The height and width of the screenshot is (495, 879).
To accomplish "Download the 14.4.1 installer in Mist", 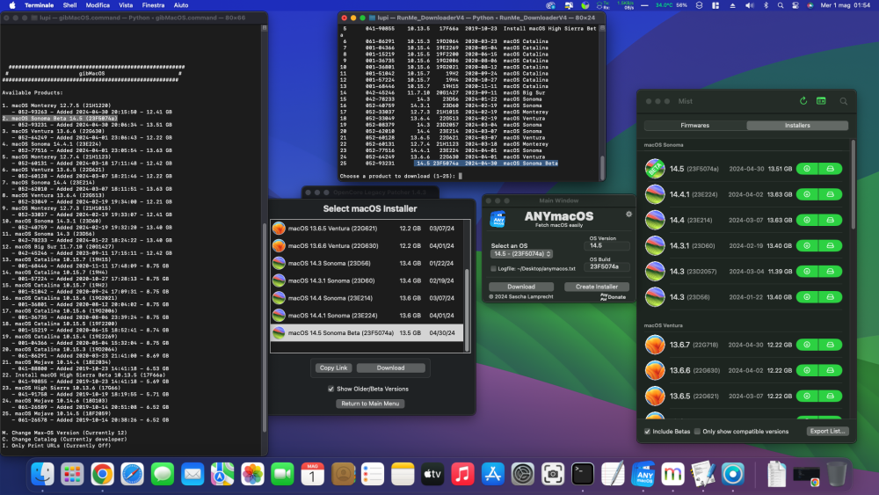I will pos(807,194).
